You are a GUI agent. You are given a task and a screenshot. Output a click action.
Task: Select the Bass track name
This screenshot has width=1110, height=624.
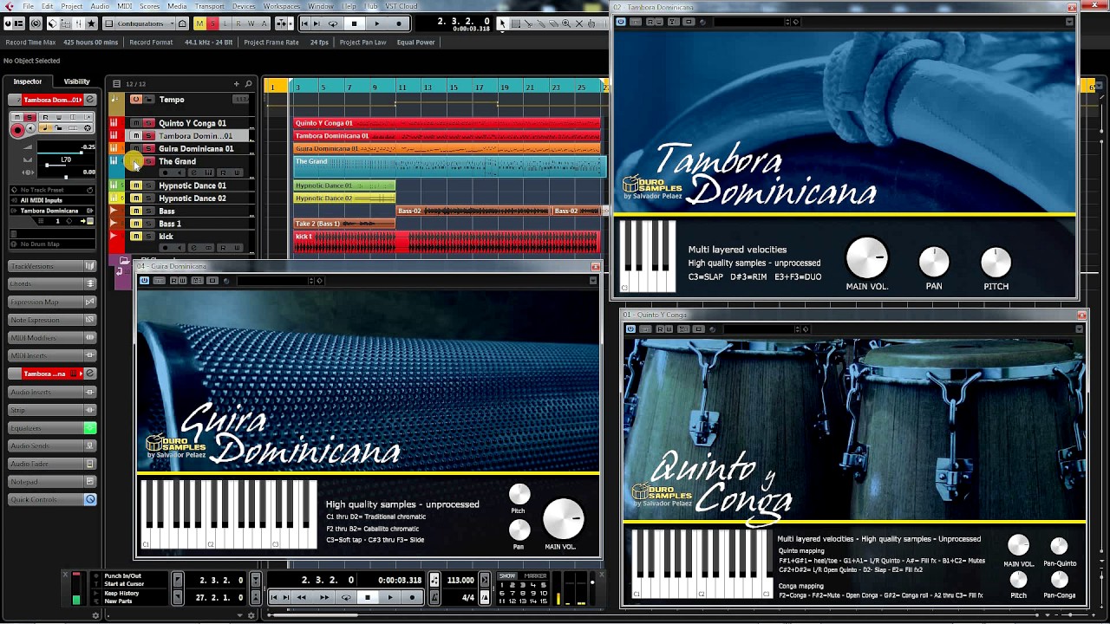(166, 211)
